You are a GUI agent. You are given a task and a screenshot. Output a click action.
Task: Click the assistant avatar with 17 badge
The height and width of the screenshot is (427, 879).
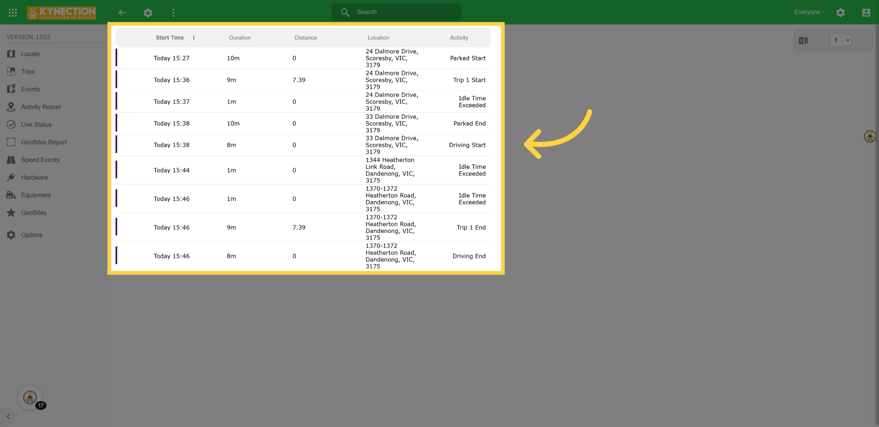pos(30,397)
